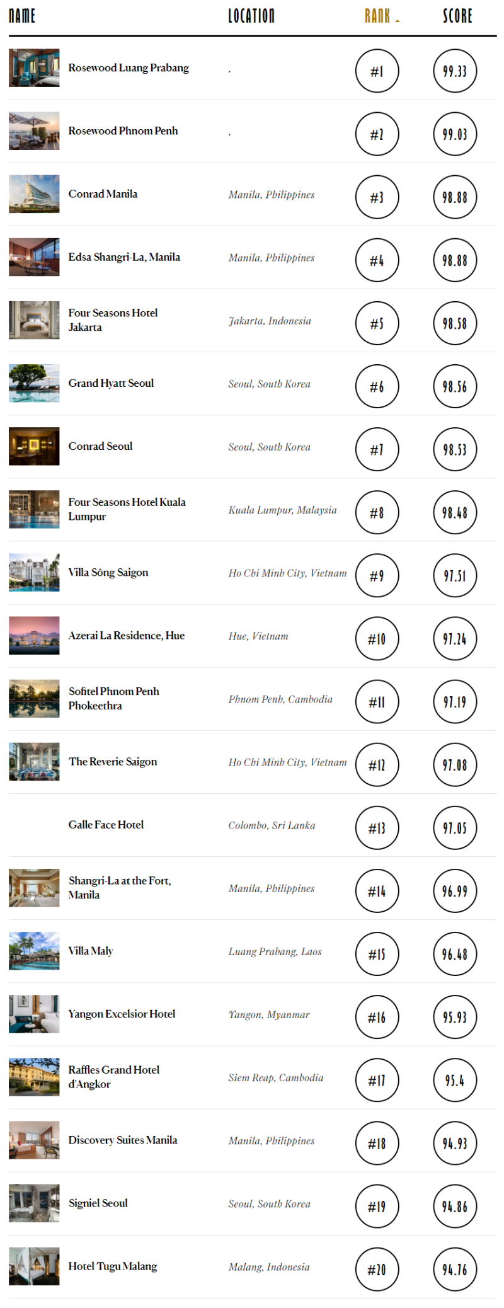Open Rosewood Luang Prabang hotel link
Image resolution: width=504 pixels, height=1308 pixels.
[129, 68]
